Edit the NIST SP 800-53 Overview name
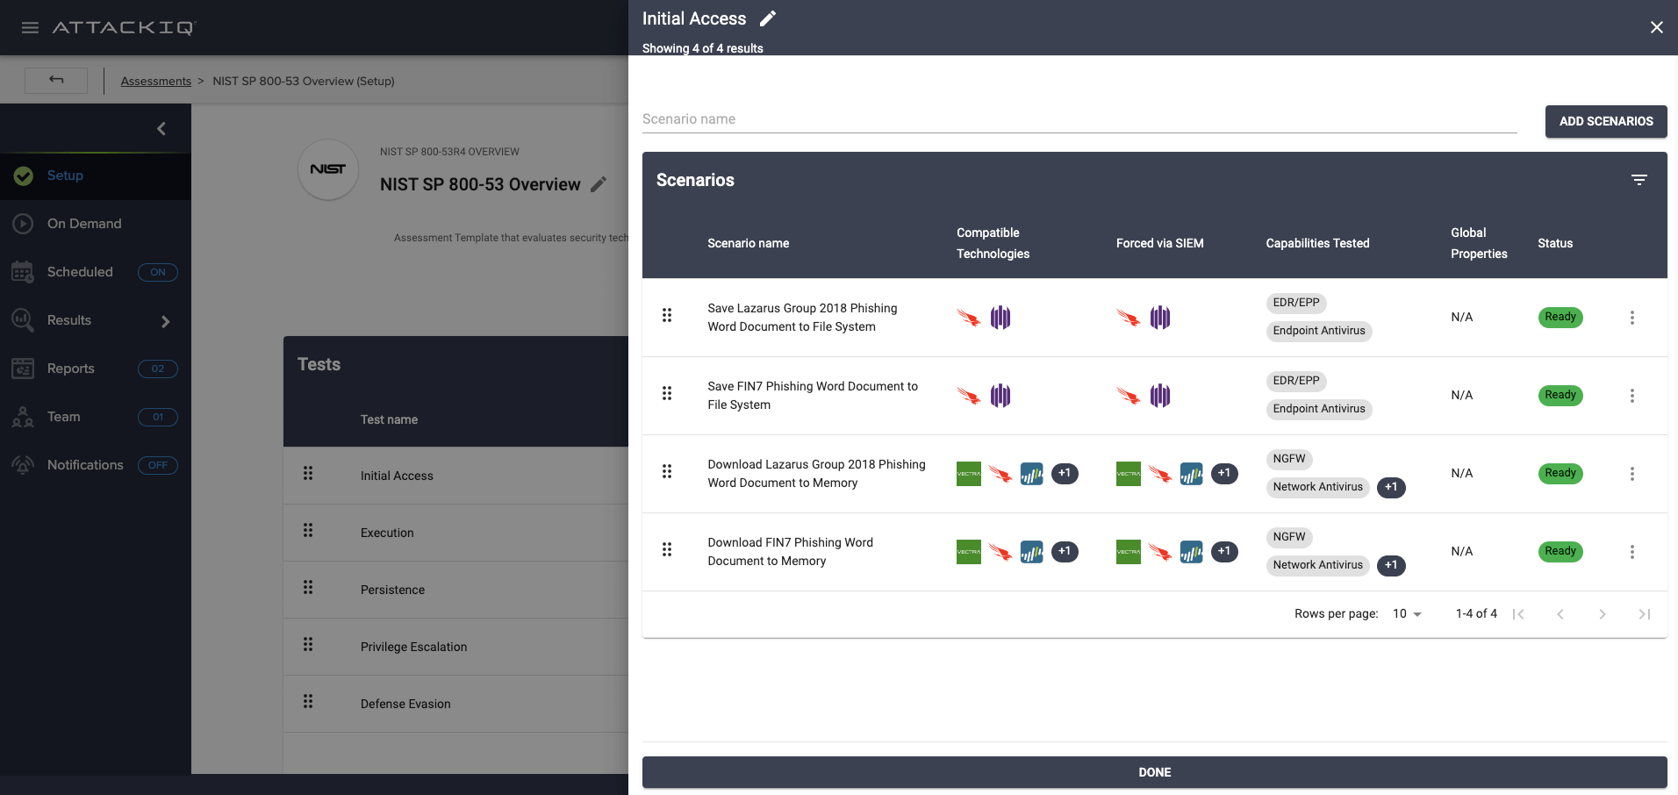The height and width of the screenshot is (795, 1678). coord(599,184)
